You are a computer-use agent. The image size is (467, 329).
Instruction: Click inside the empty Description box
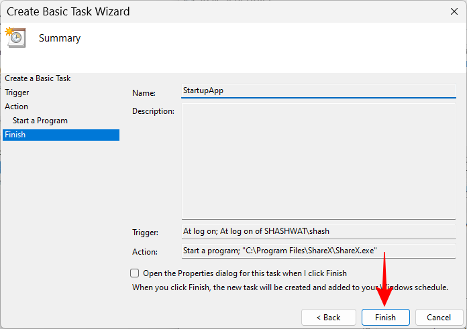[318, 161]
